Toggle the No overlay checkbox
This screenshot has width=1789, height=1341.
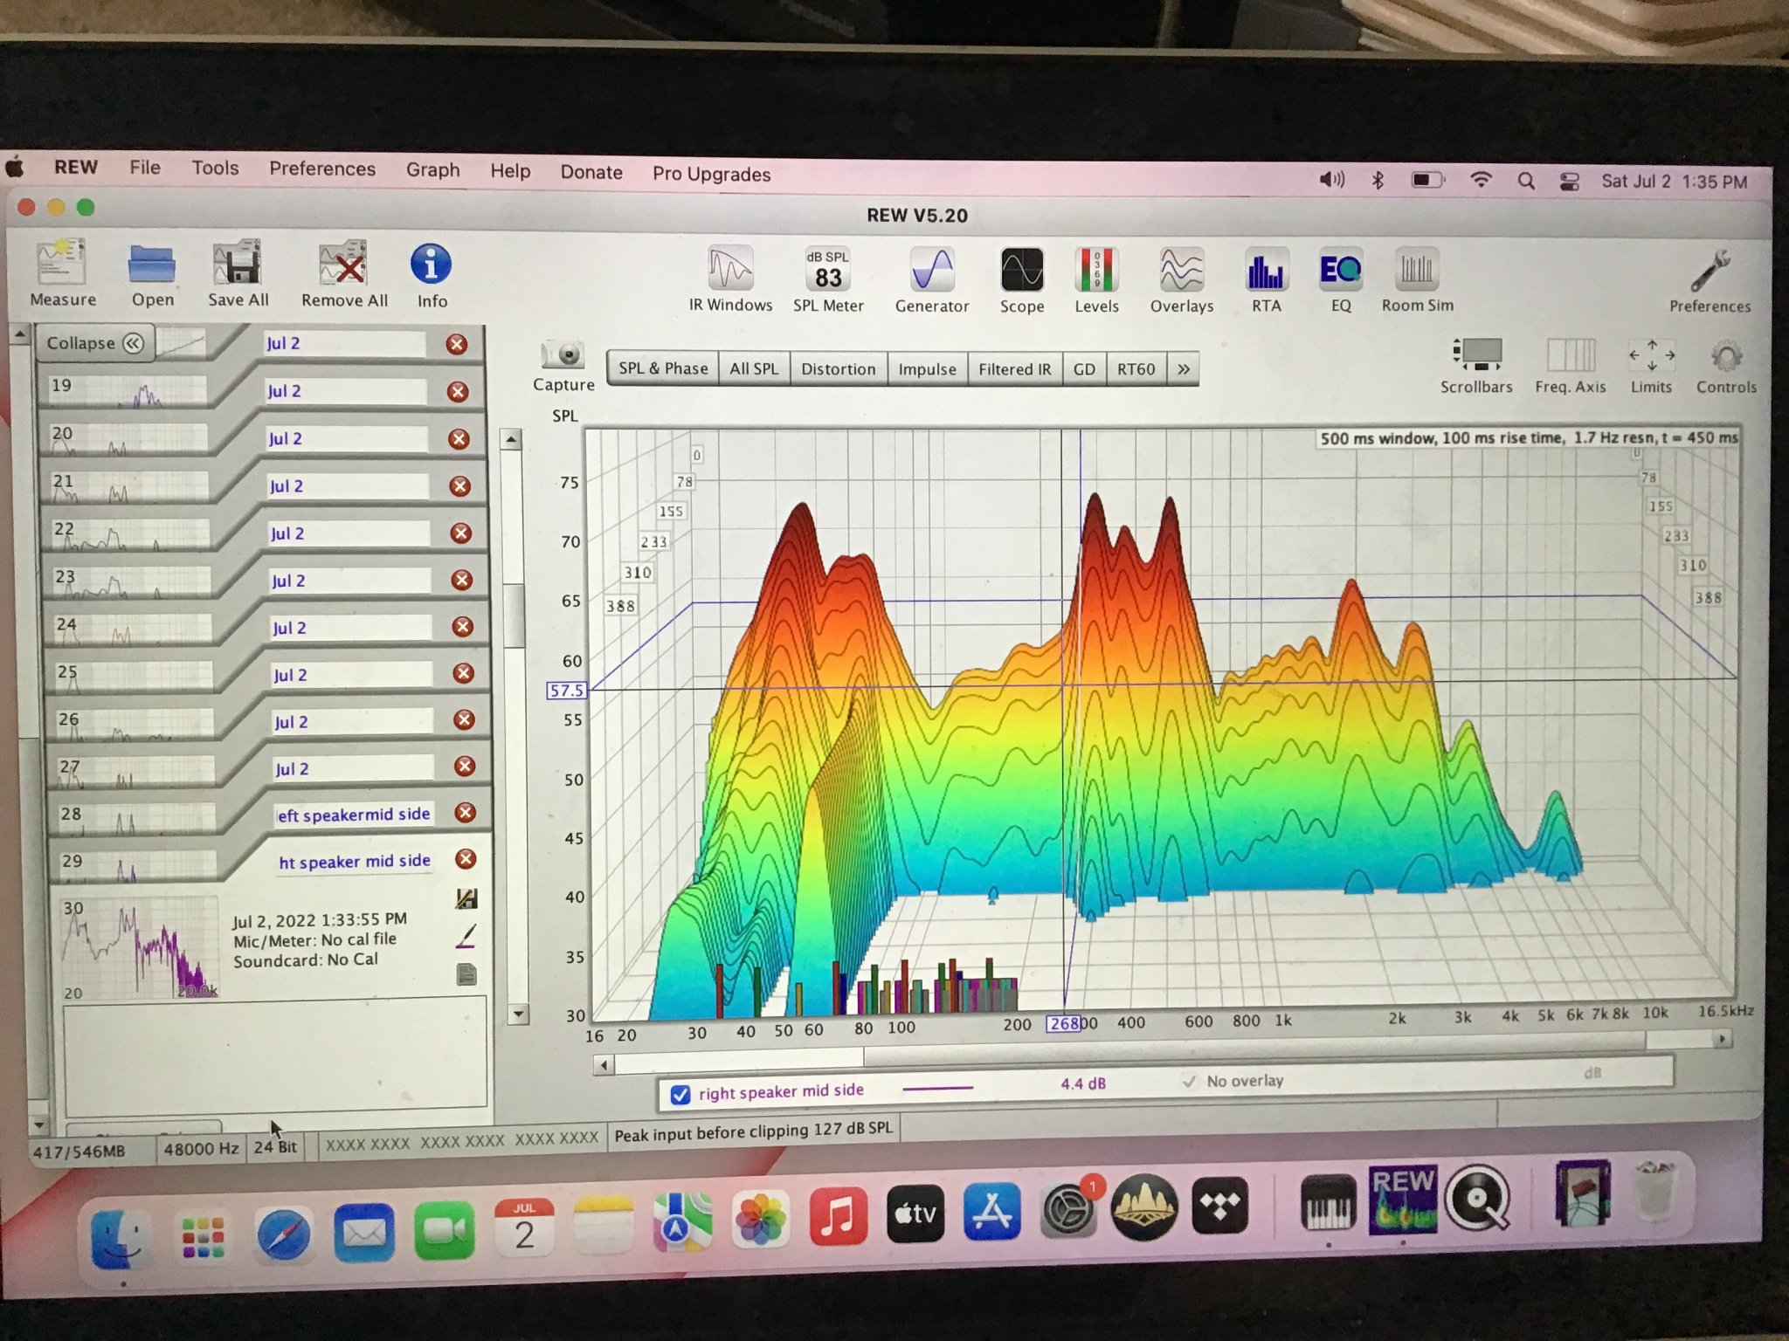(1189, 1081)
